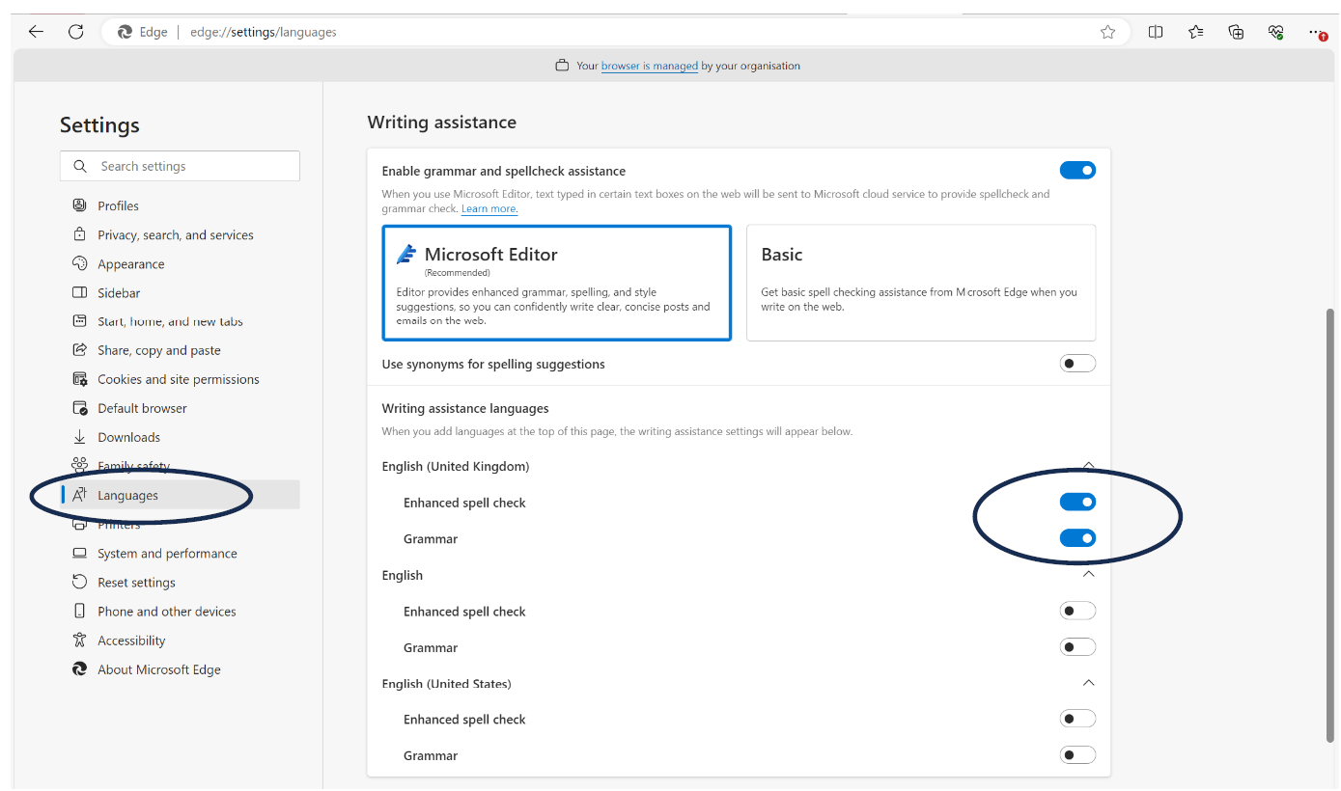Enable synonyms for spelling suggestions

tap(1077, 363)
